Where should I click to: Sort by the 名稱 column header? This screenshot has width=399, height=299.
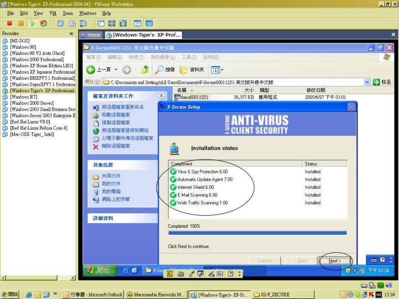pos(196,90)
